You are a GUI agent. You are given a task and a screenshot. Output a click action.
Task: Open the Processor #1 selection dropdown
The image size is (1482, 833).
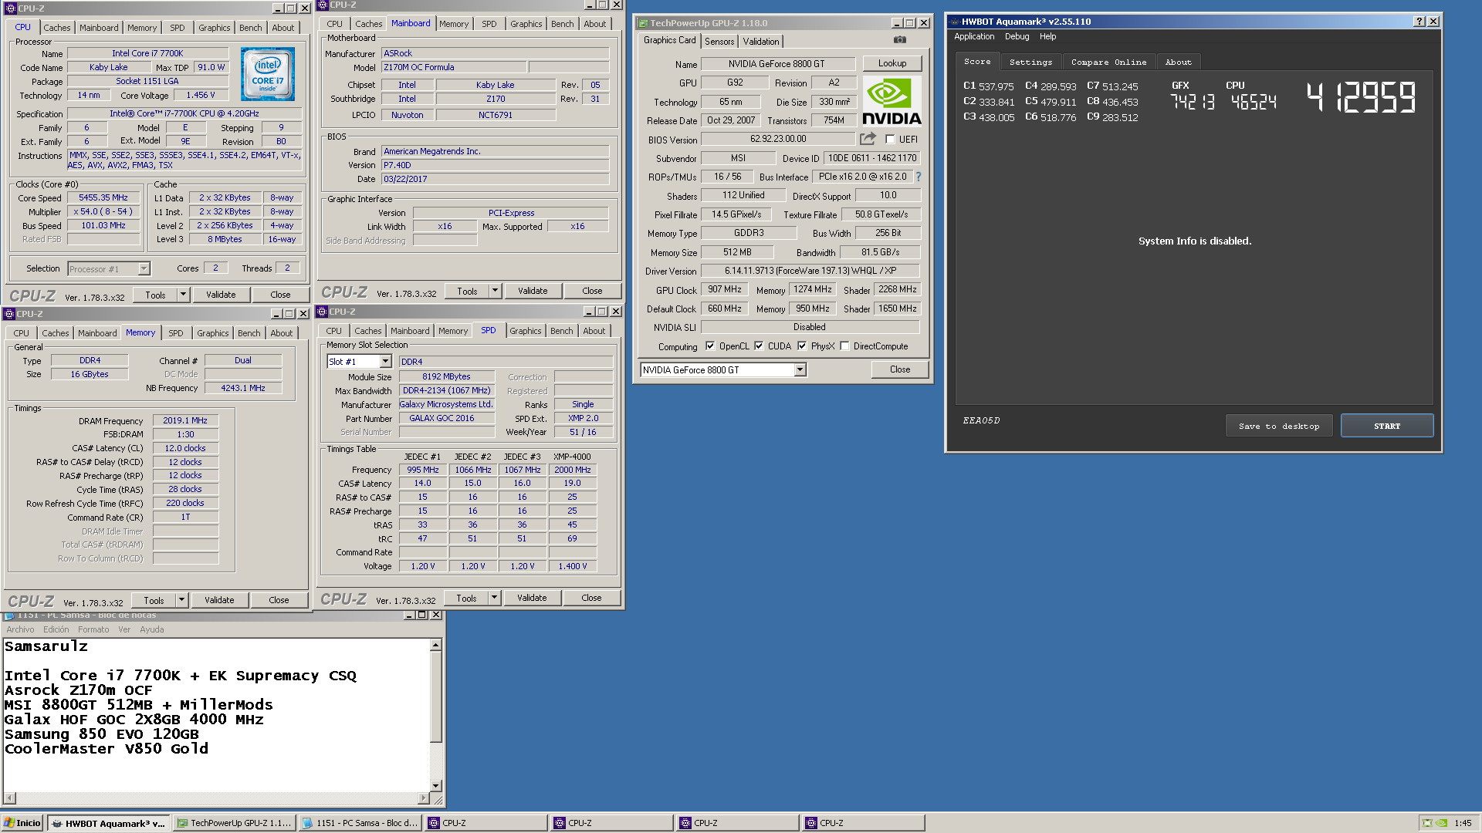(144, 269)
